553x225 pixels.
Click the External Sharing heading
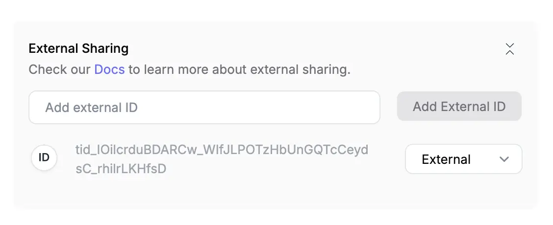pos(78,48)
